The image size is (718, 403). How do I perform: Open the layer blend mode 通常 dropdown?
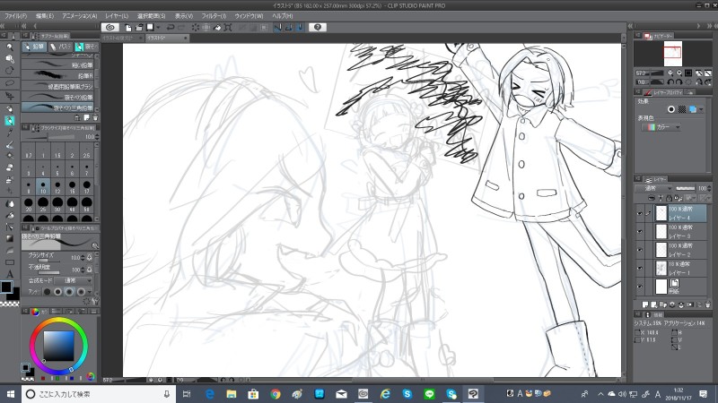click(x=653, y=188)
